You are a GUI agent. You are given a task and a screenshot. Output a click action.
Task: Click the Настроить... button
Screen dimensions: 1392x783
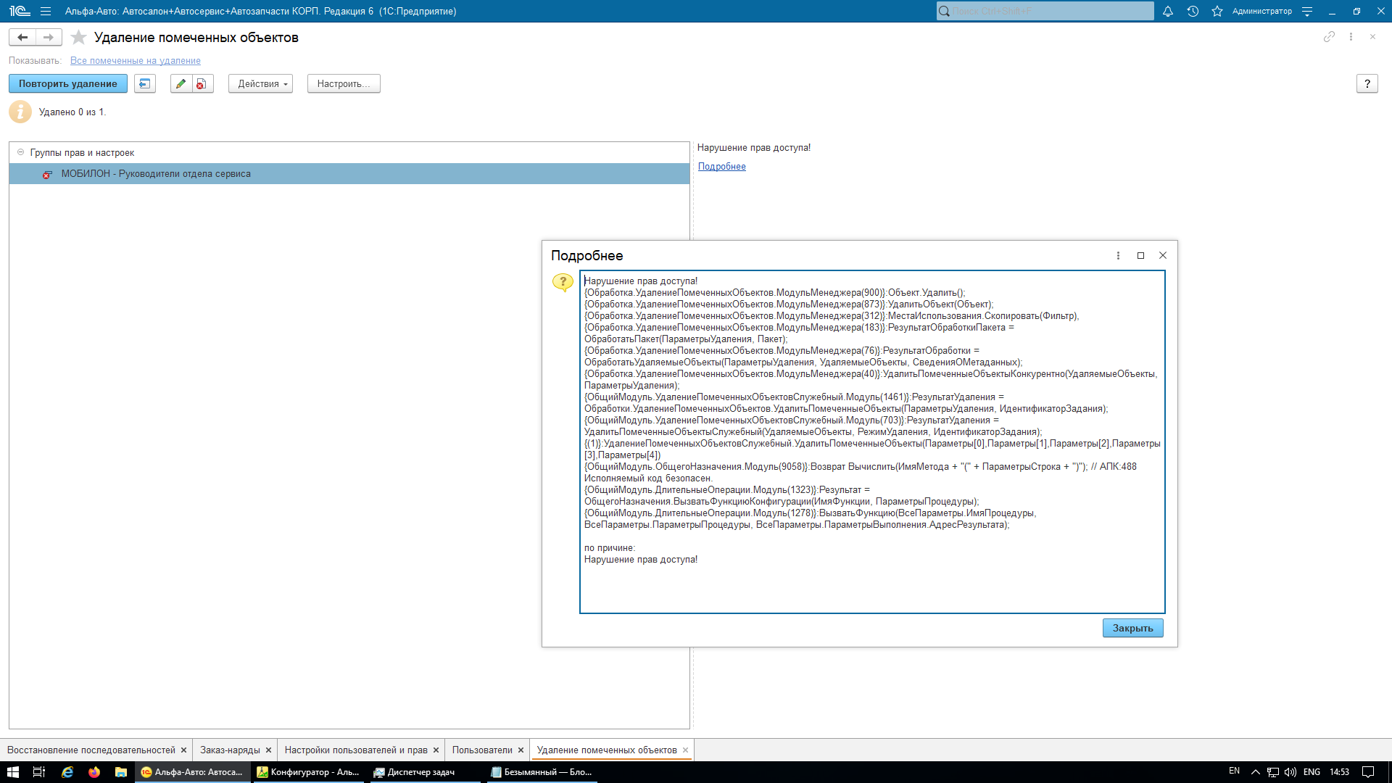(344, 83)
